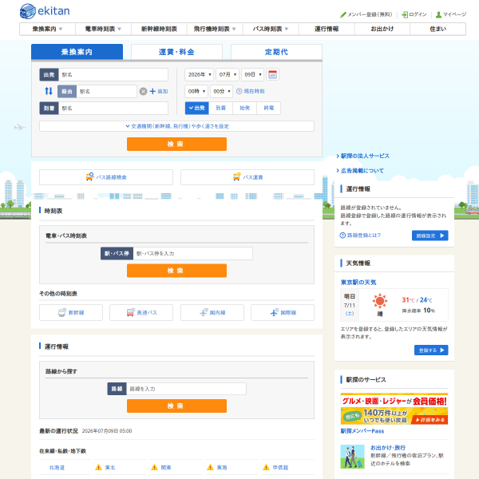Switch to 運賃・料金 tab

(176, 52)
